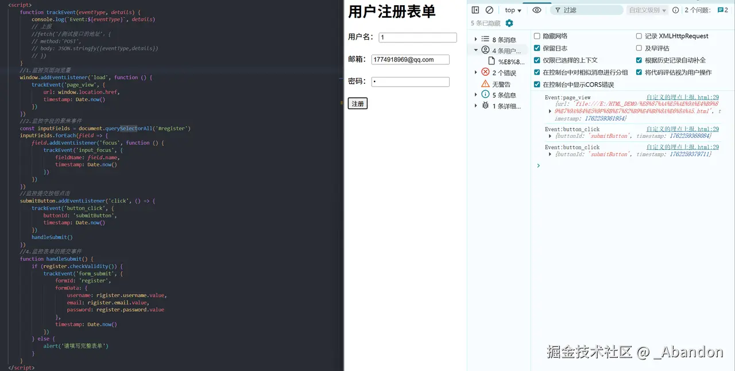Click the blue info icon for 5 条信息

coord(485,94)
